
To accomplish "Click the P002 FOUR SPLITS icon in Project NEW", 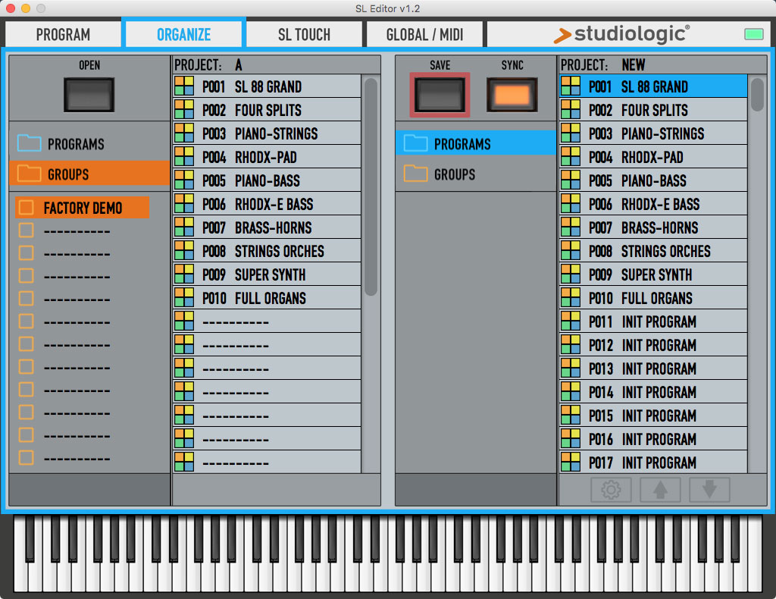I will pos(571,109).
